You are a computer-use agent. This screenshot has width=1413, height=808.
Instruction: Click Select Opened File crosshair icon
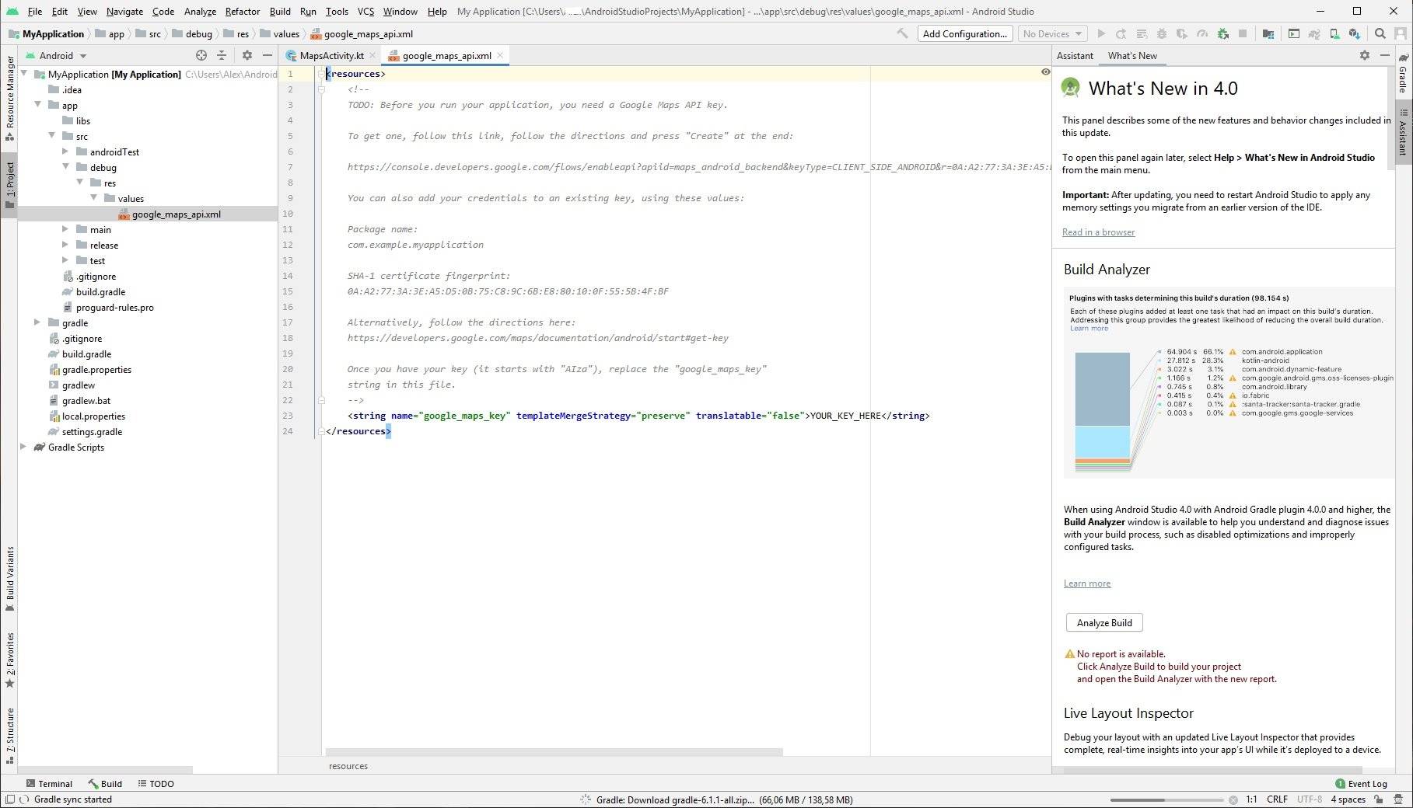201,55
